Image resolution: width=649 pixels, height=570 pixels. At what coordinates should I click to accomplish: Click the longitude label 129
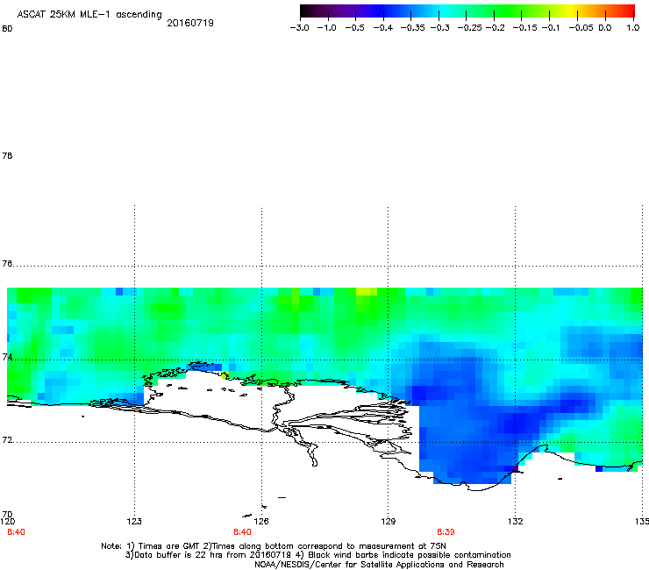389,521
